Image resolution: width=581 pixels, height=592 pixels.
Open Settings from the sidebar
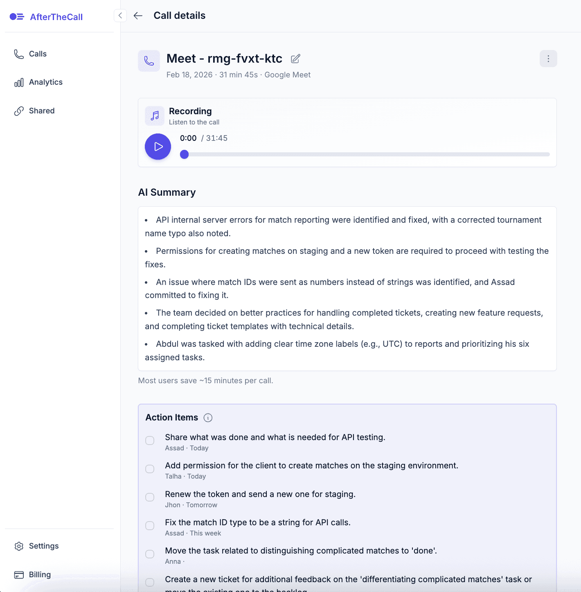click(x=43, y=546)
